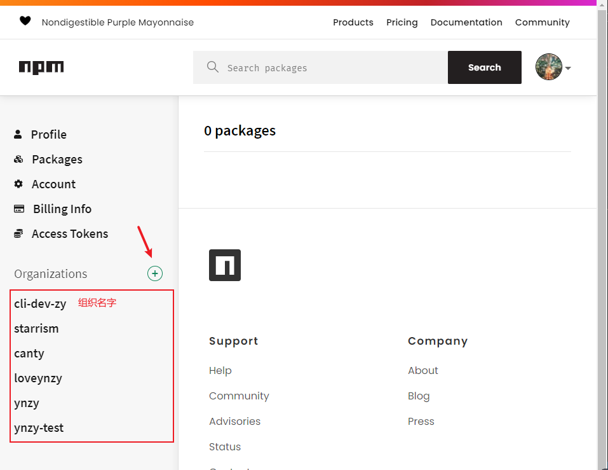The width and height of the screenshot is (608, 470).
Task: Open the npm logo home link
Action: pos(41,67)
